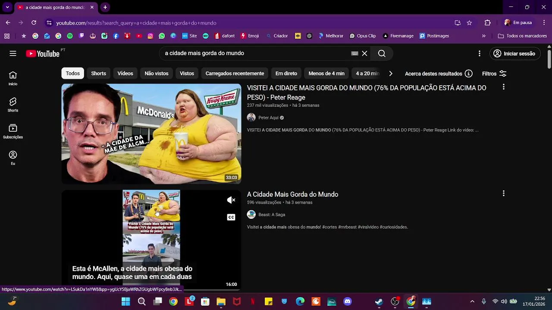
Task: Open the Peter Aqui channel name link
Action: [268, 118]
